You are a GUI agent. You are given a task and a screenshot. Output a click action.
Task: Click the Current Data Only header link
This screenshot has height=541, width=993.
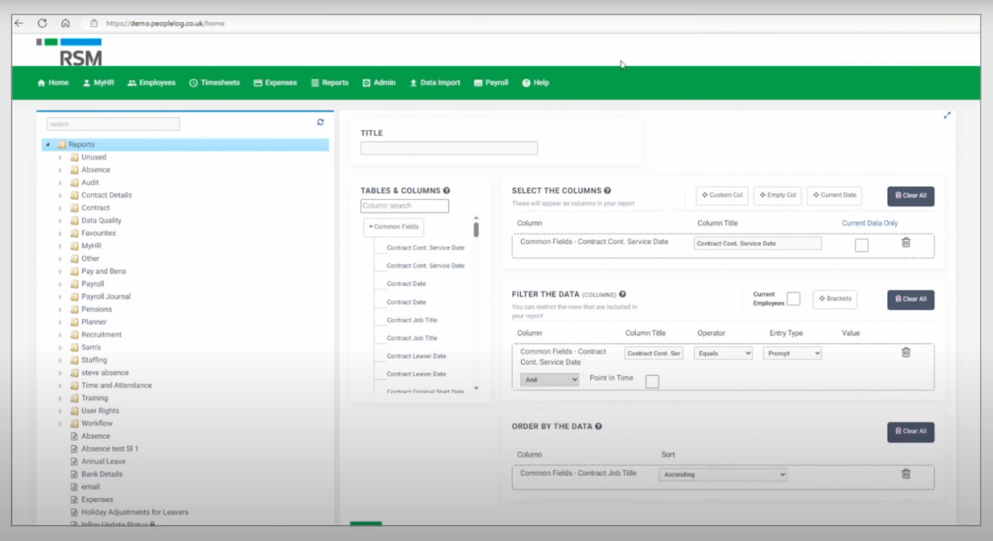click(x=870, y=224)
